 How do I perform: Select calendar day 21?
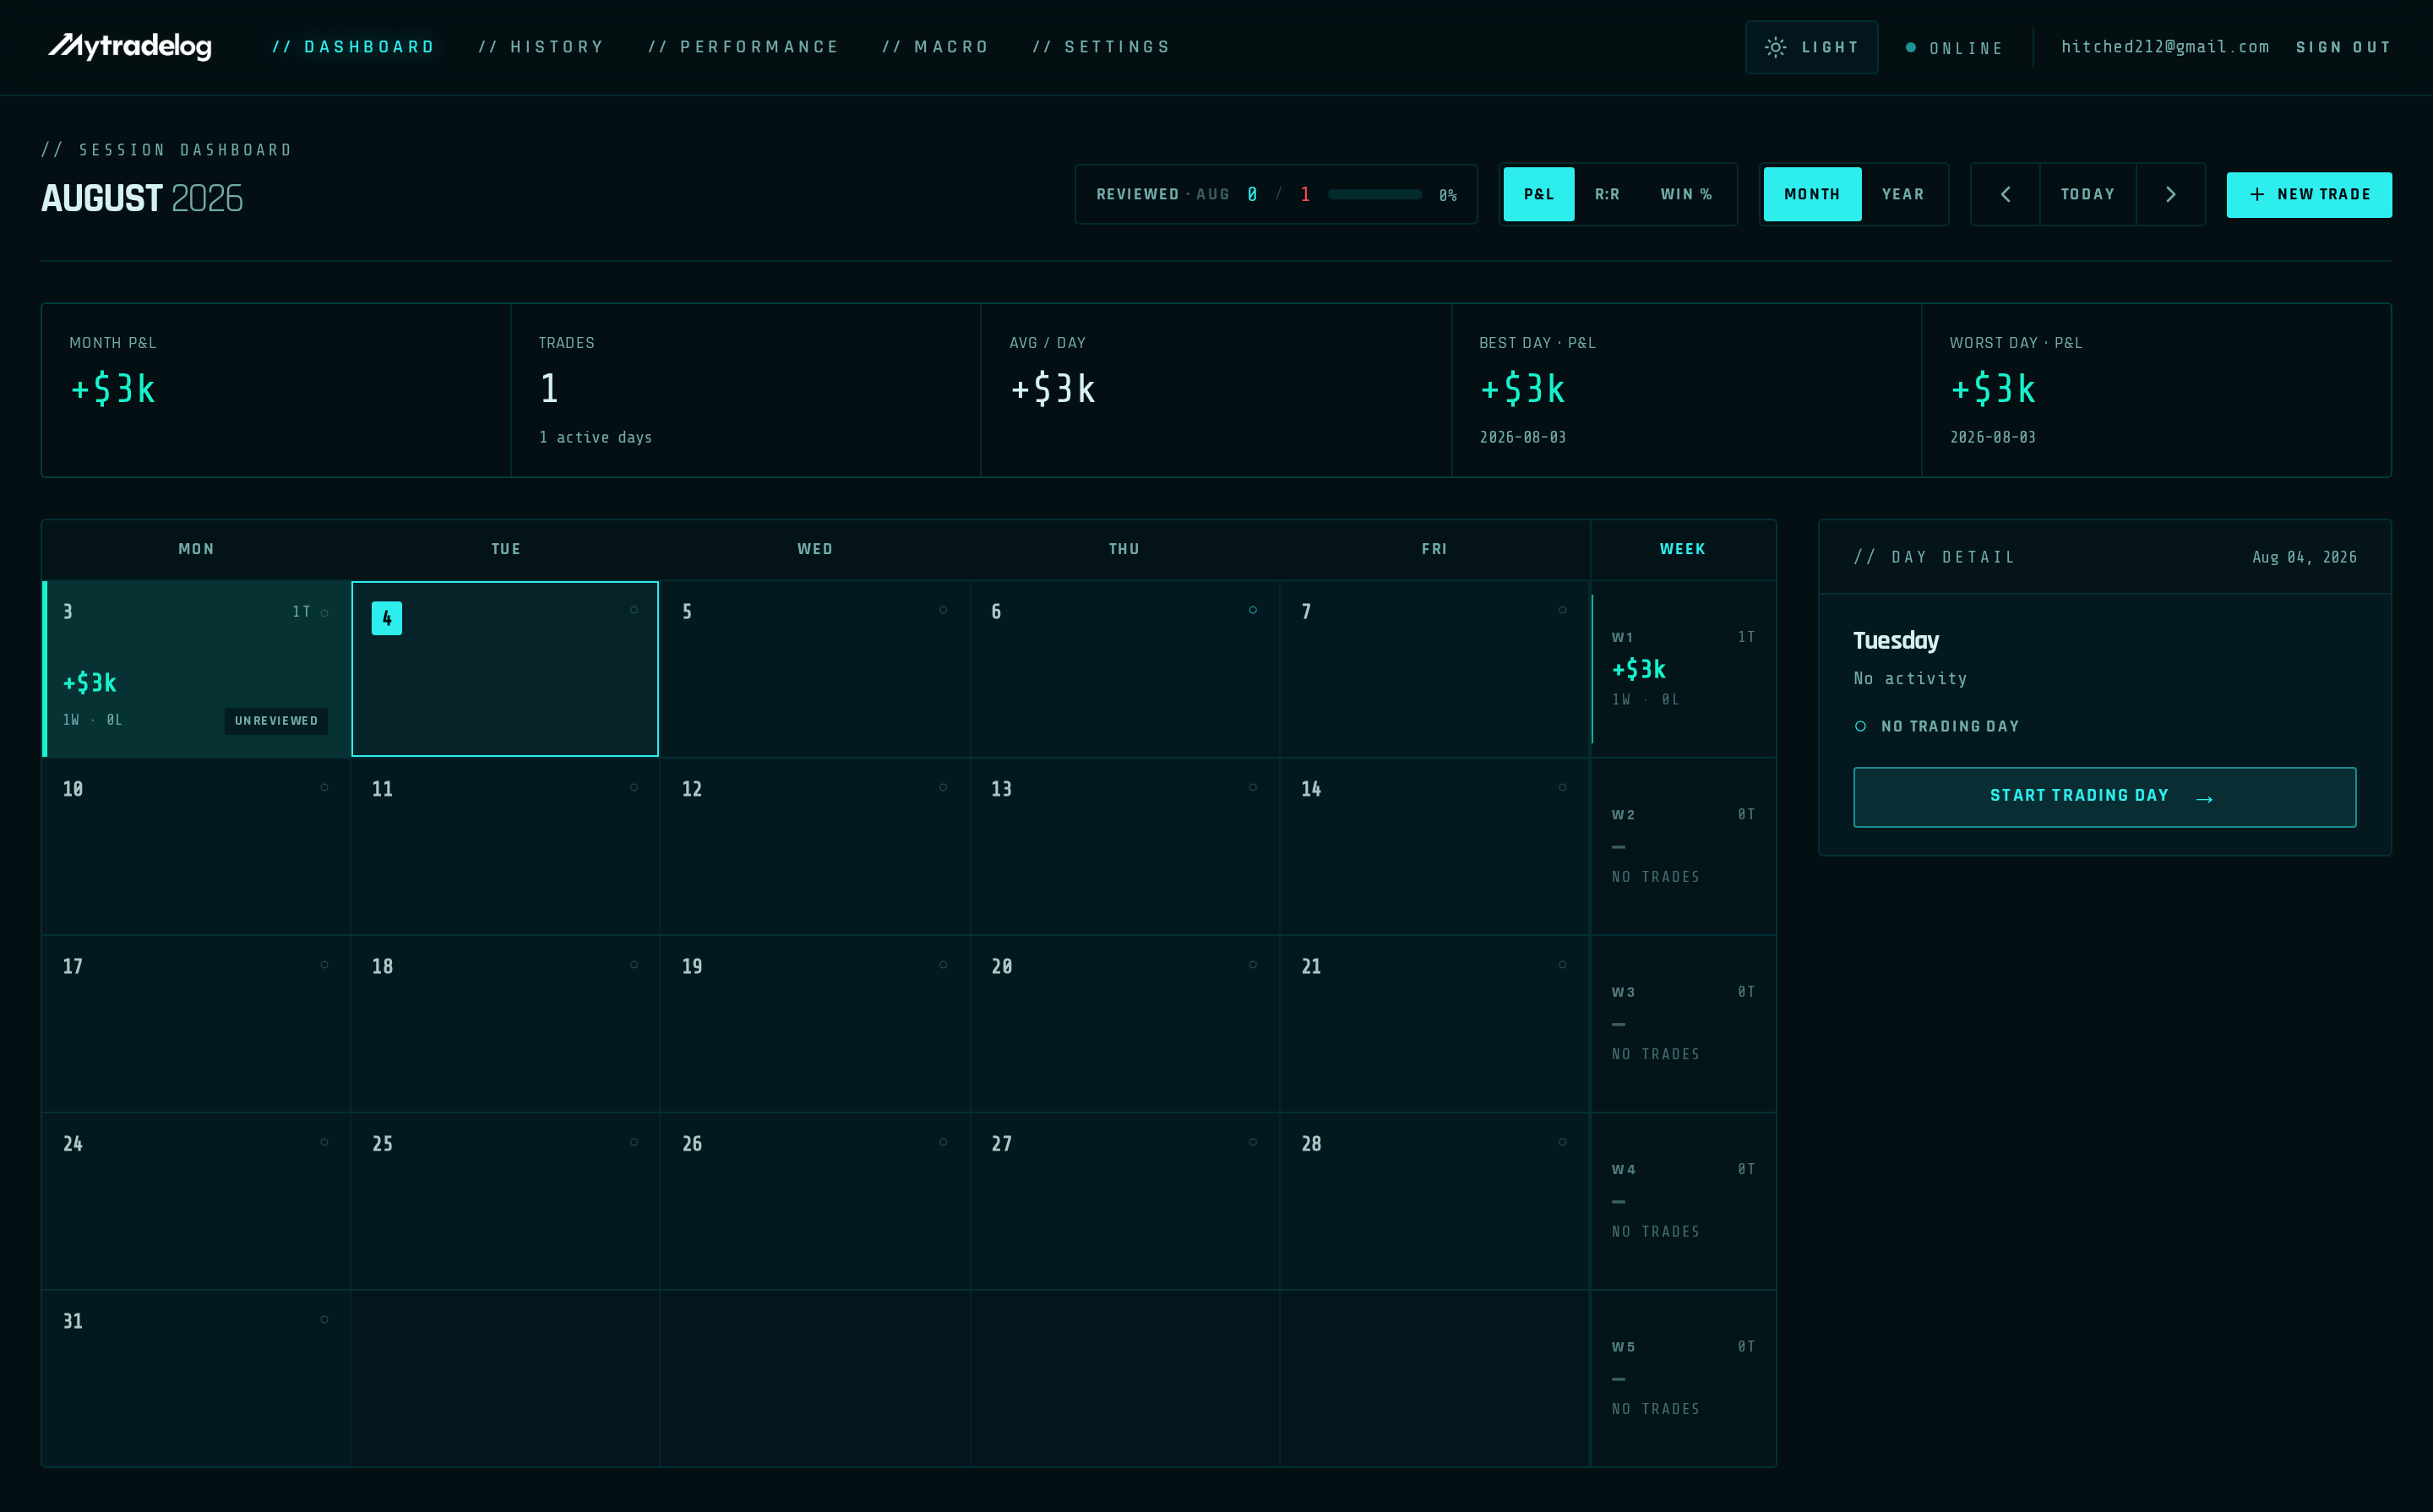point(1434,1024)
